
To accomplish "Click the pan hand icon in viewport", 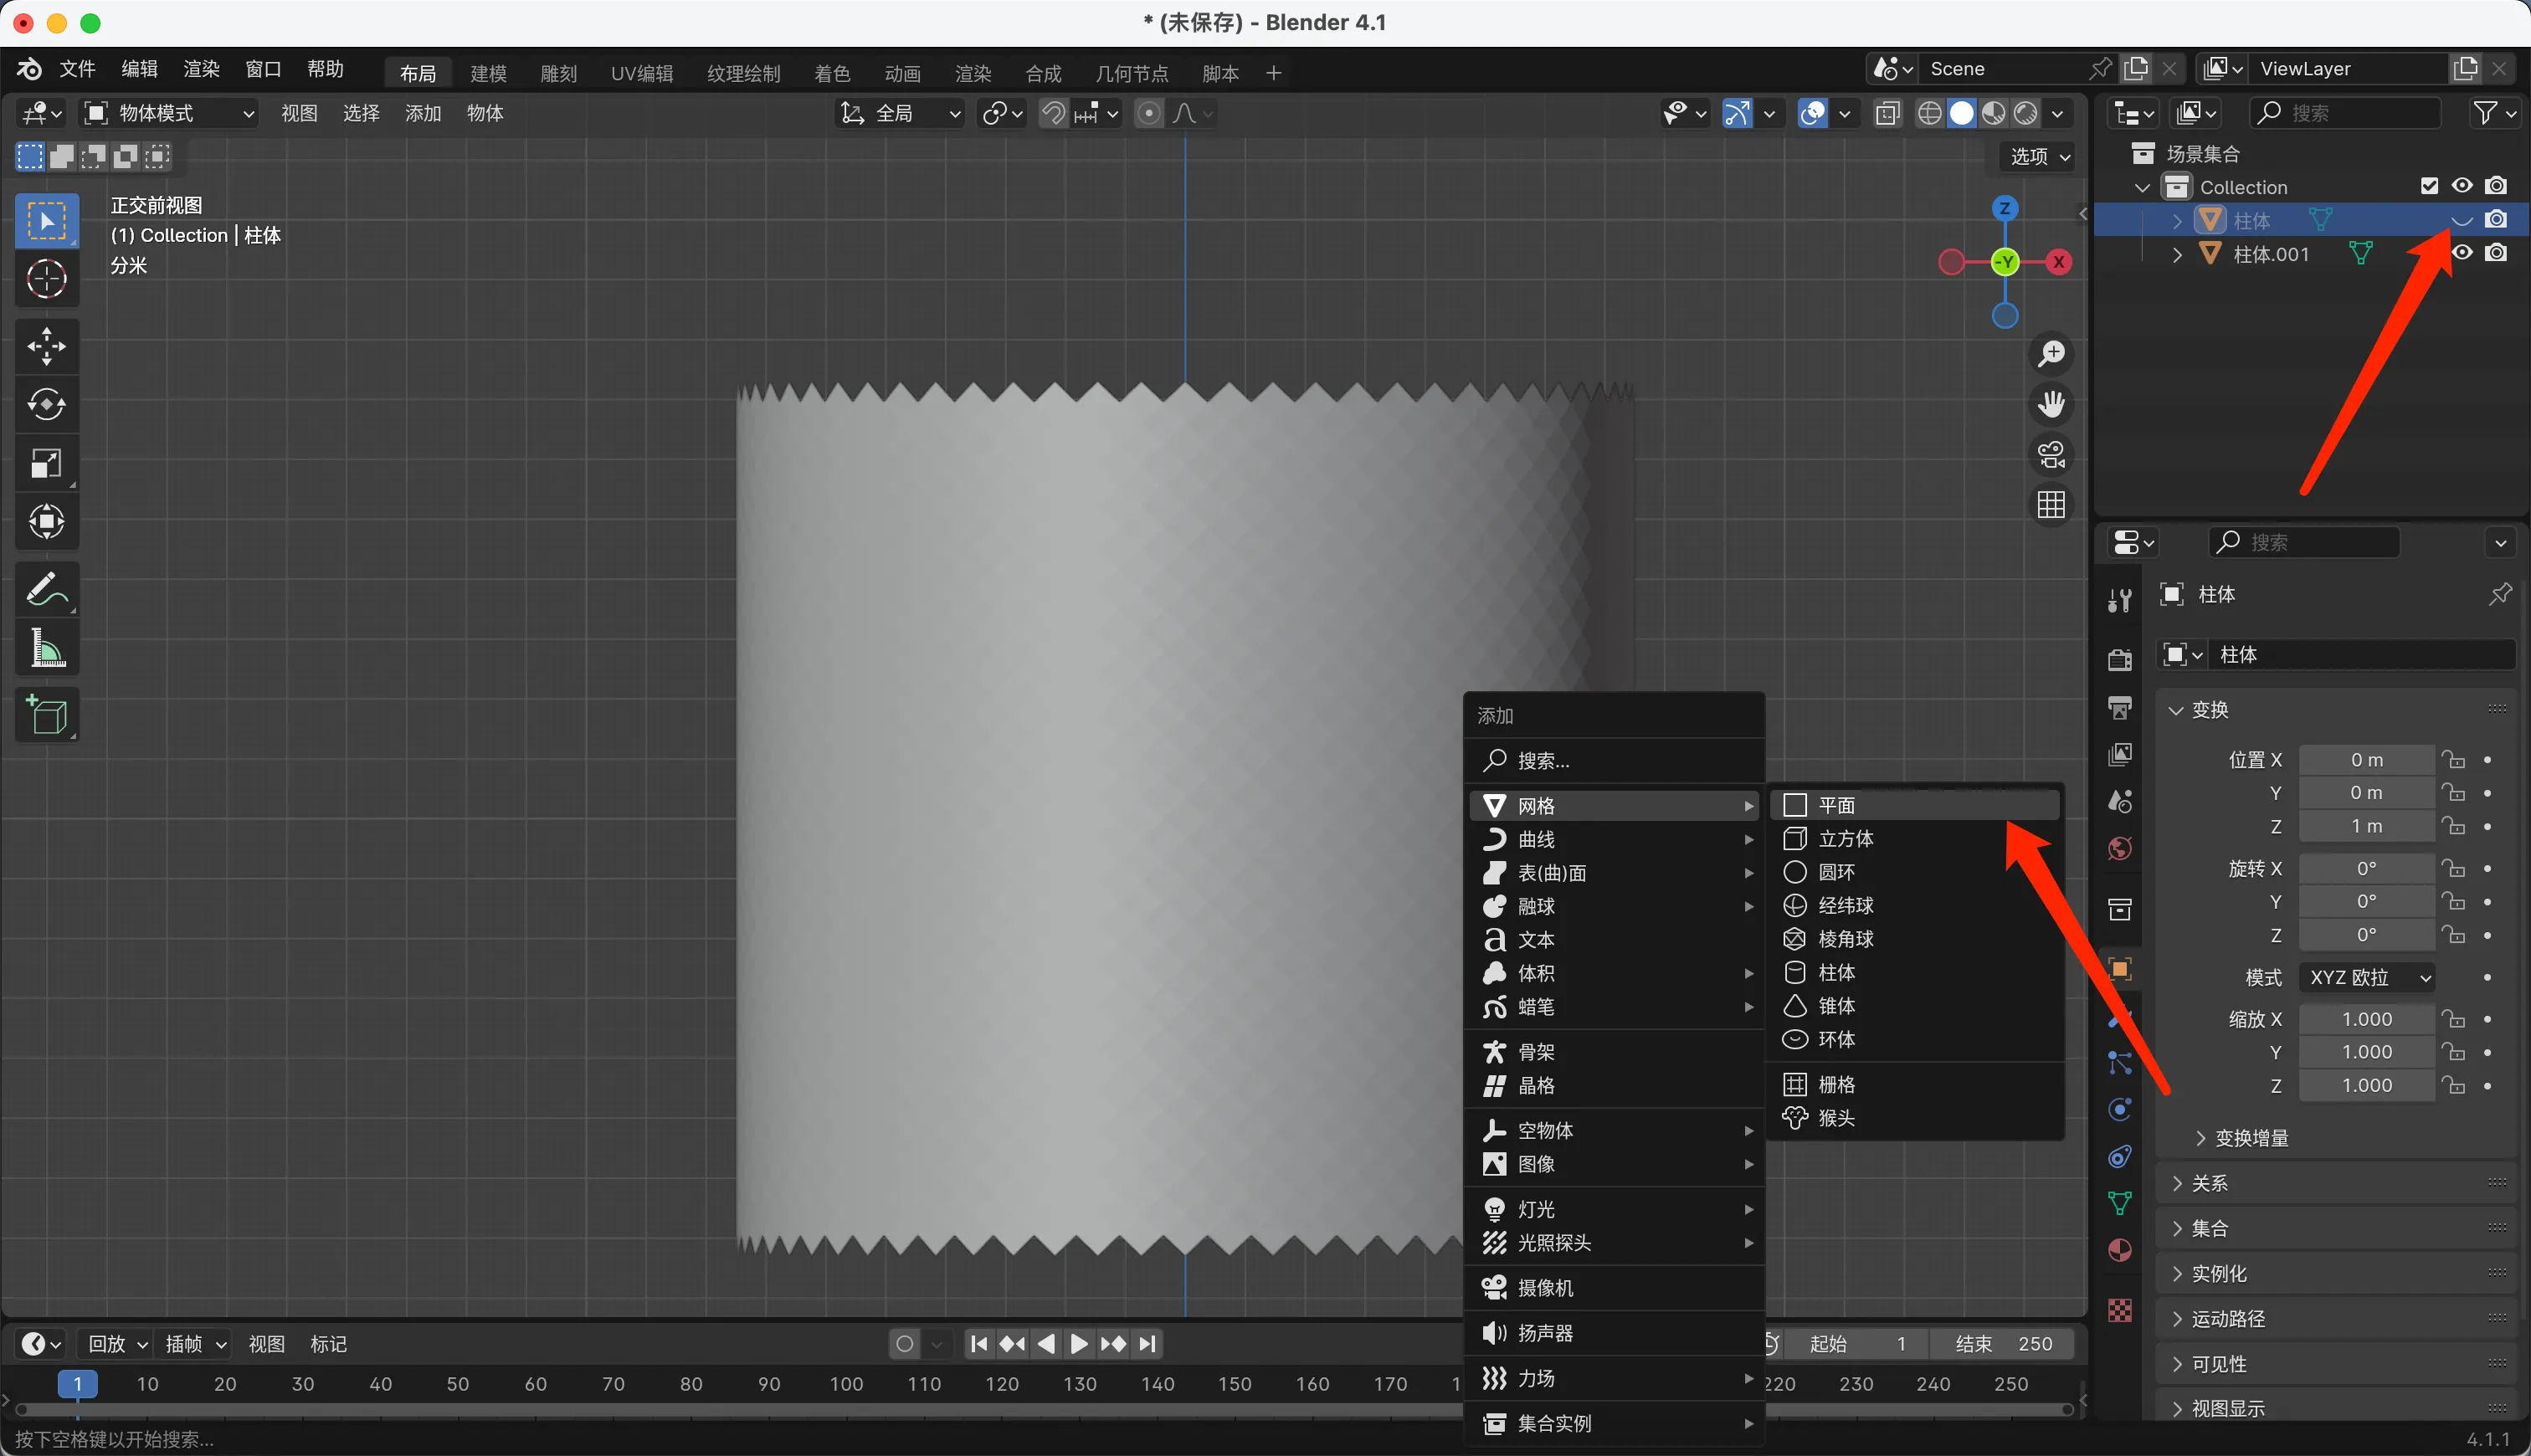I will pyautogui.click(x=2051, y=404).
